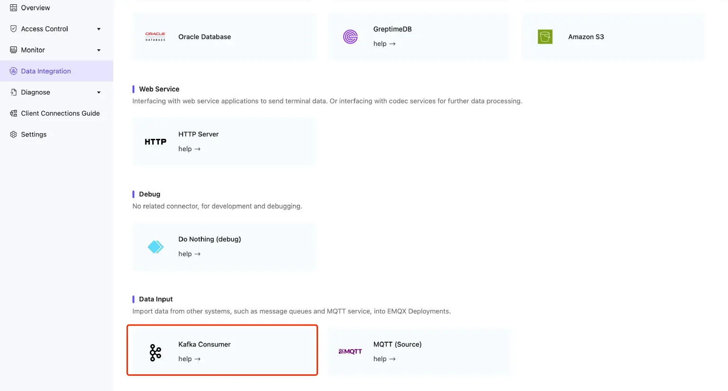Click the Client Connections Guide icon

(x=13, y=113)
